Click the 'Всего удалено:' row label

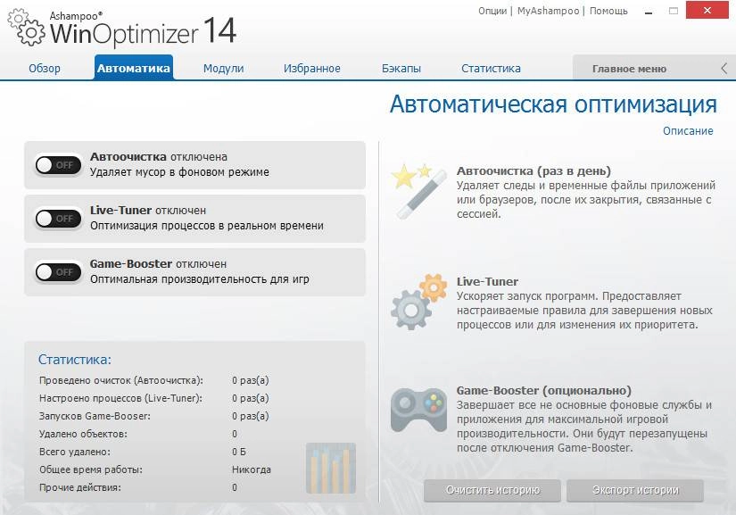(75, 452)
